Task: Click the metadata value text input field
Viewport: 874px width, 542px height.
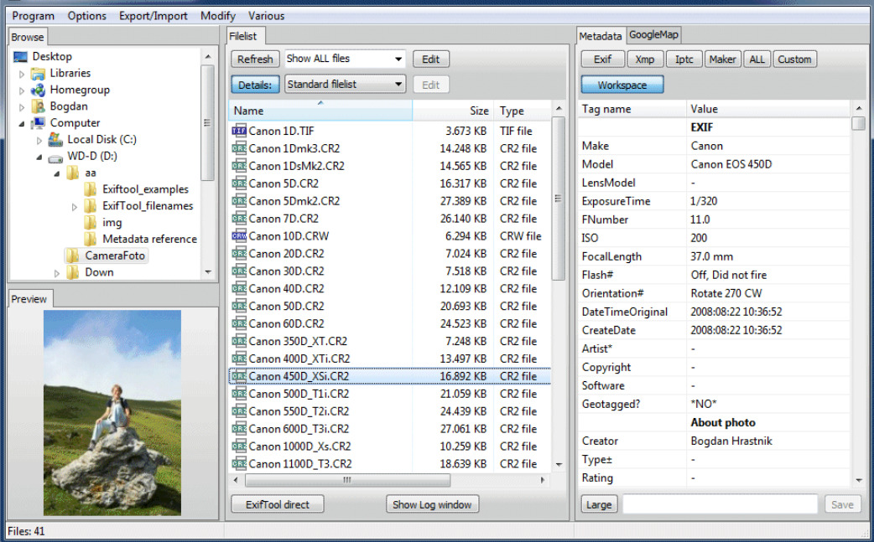Action: (720, 504)
